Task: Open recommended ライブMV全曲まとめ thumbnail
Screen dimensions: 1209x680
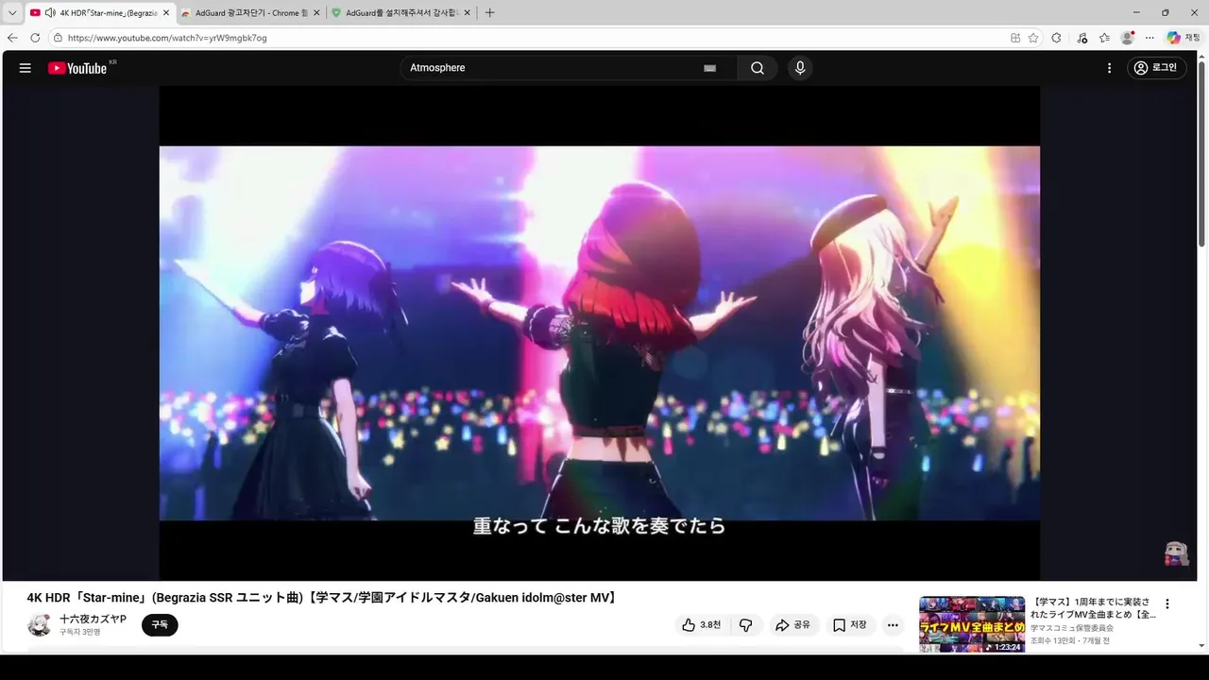Action: [x=972, y=624]
